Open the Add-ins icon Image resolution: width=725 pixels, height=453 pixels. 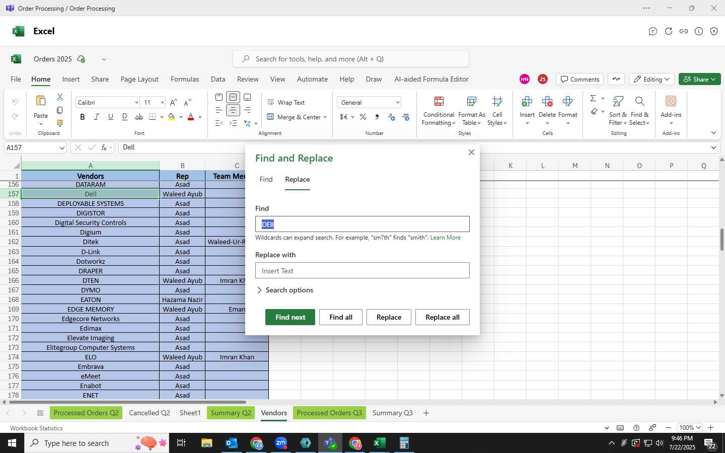[x=671, y=101]
